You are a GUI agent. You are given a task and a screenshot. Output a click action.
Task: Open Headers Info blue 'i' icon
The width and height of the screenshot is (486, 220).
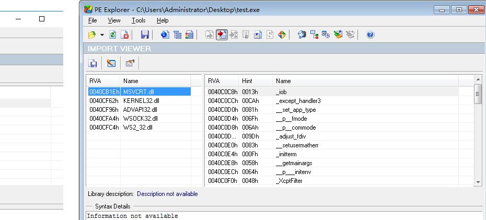(165, 34)
